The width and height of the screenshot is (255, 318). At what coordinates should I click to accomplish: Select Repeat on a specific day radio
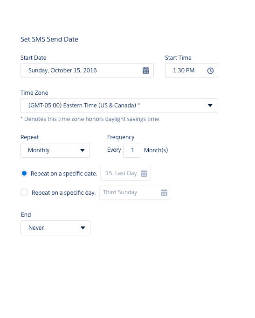click(24, 192)
